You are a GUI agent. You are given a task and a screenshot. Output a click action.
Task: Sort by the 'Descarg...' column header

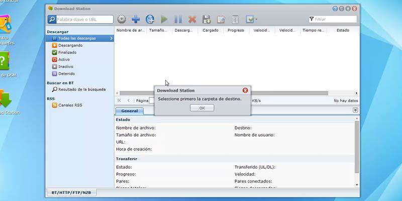coord(185,30)
